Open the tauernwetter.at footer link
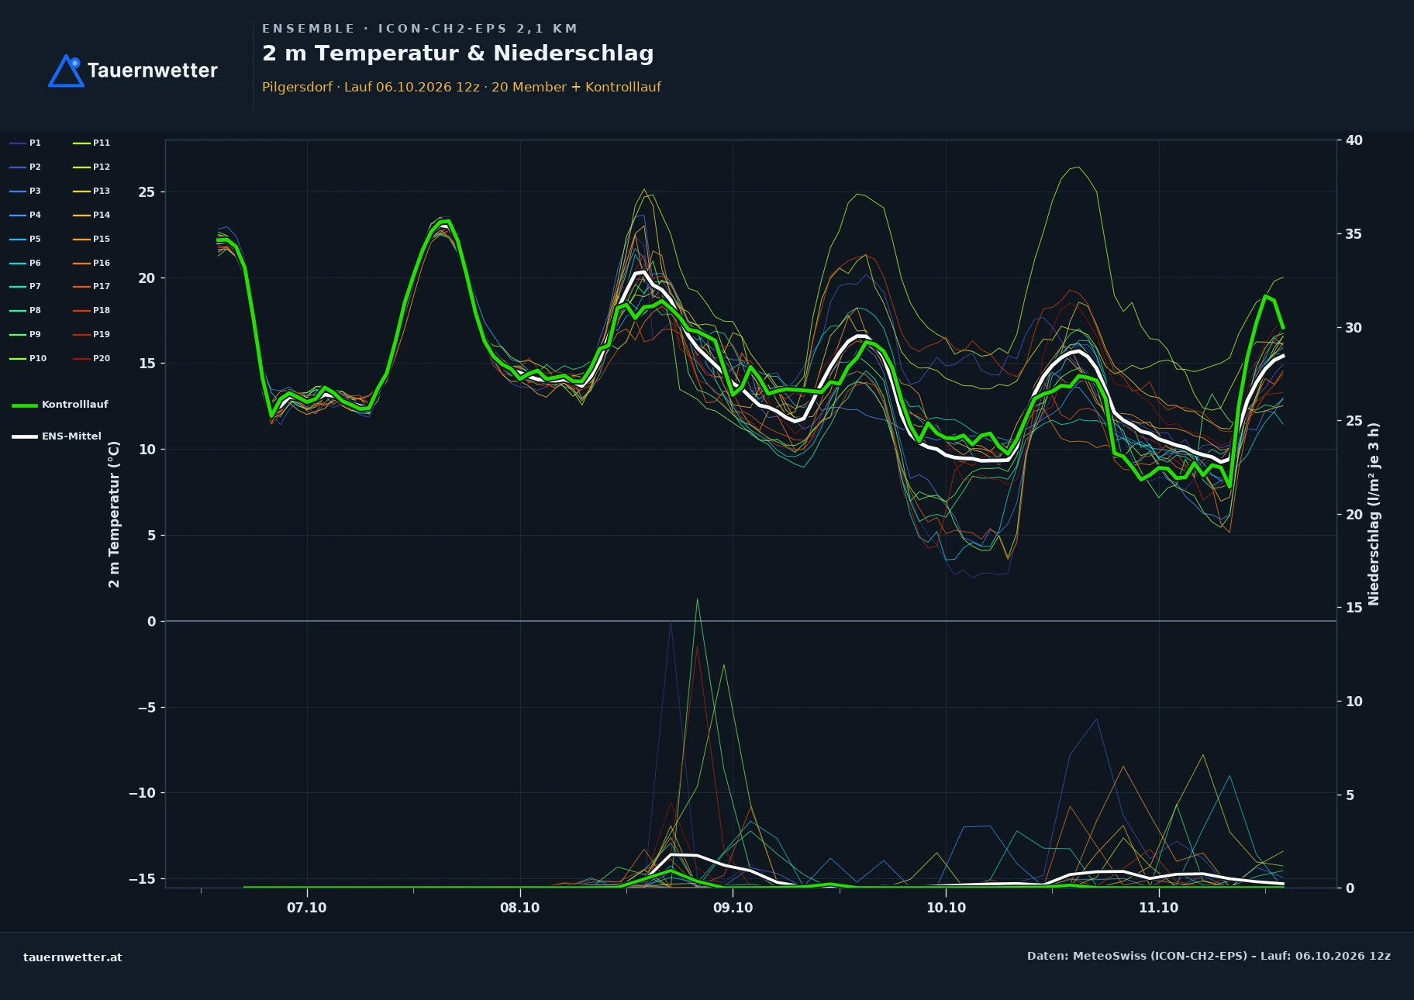This screenshot has width=1414, height=1000. coord(73,957)
